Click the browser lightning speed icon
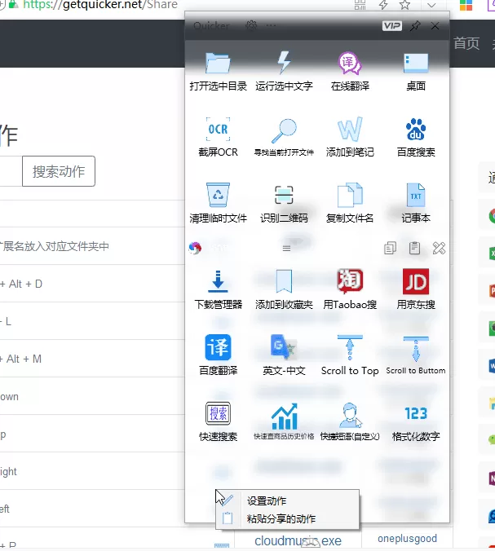 [x=383, y=5]
